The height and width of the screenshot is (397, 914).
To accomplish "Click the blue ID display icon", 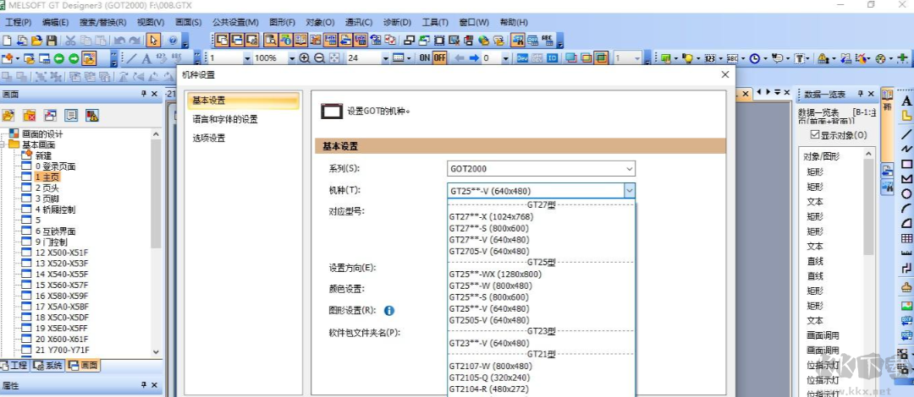I will (552, 58).
